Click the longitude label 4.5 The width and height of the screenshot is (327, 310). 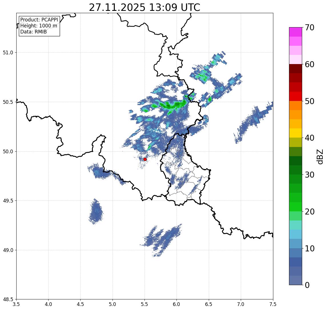81,304
